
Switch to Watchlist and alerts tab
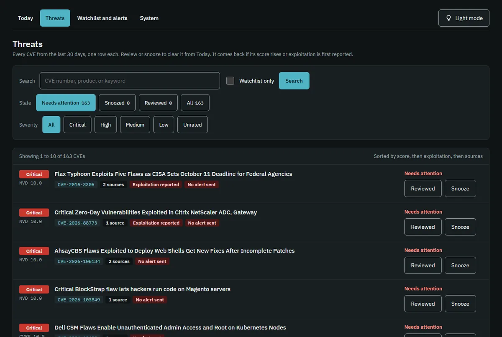(102, 18)
